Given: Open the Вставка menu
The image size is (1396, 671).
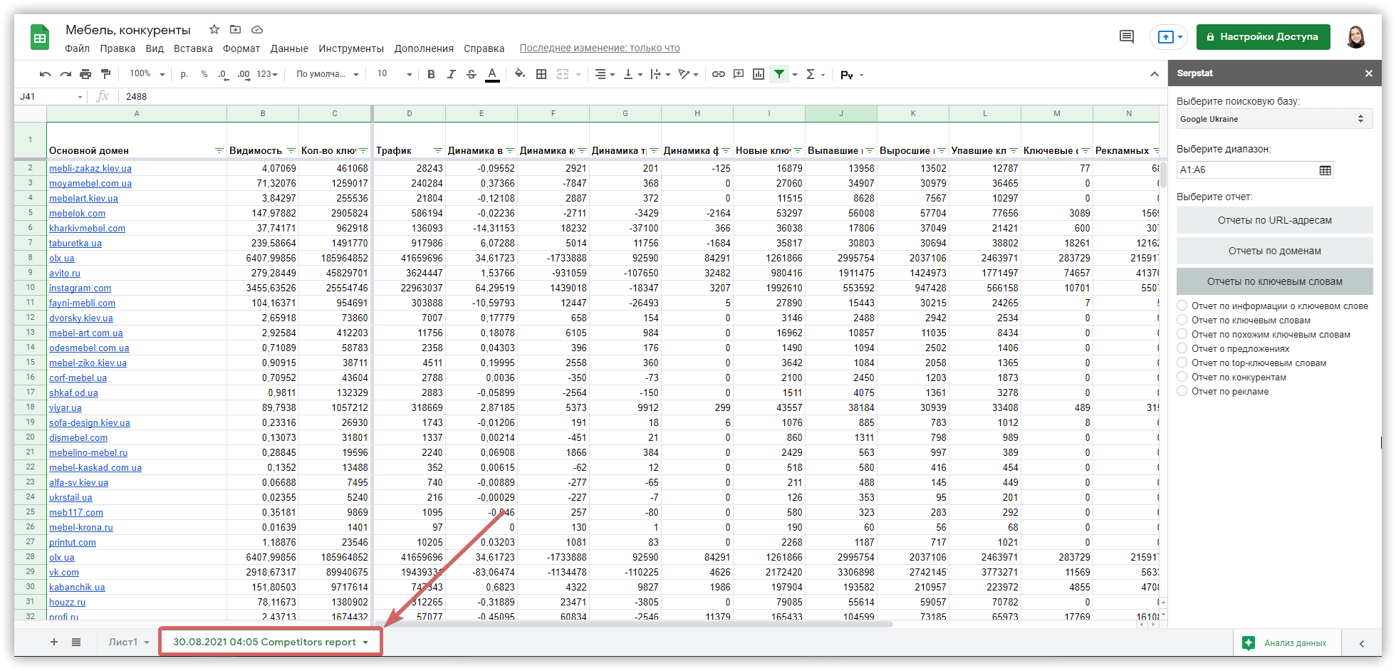Looking at the screenshot, I should (193, 48).
